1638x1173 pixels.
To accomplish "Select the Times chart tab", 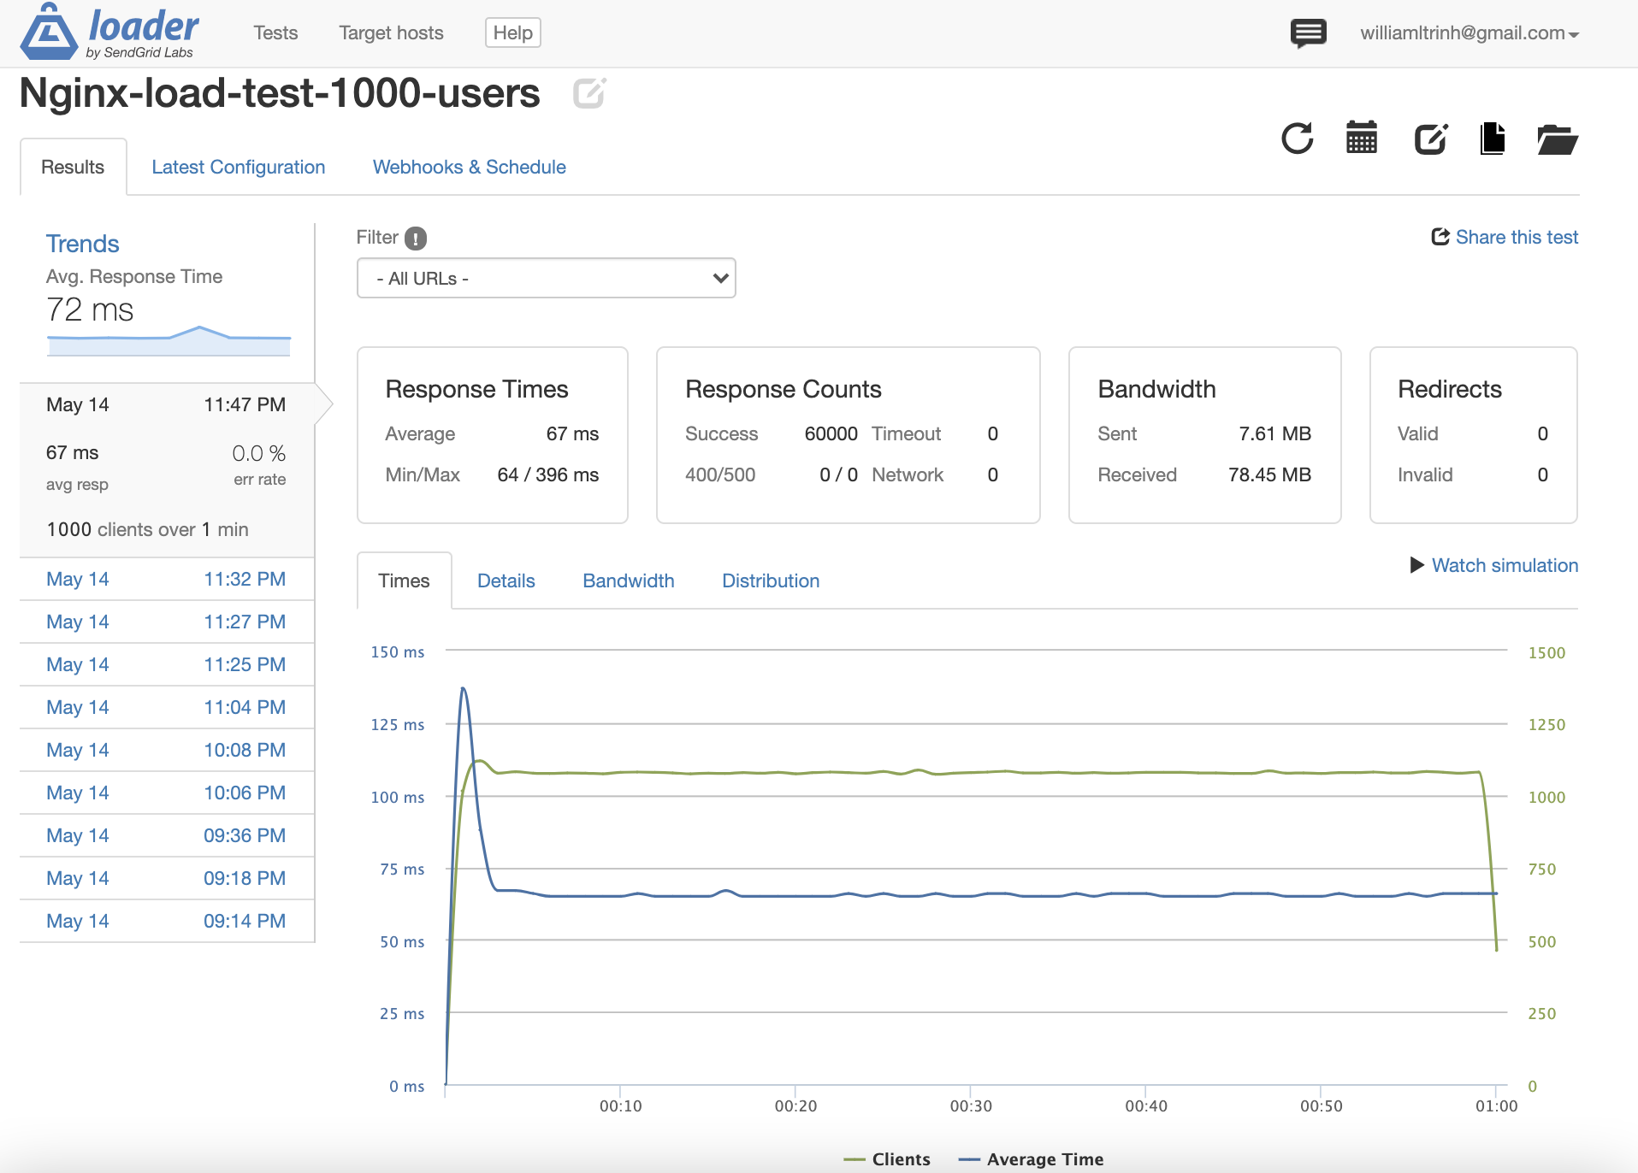I will [404, 581].
